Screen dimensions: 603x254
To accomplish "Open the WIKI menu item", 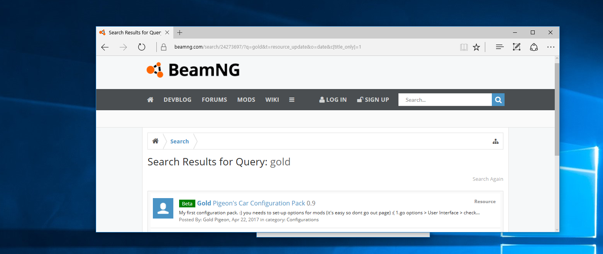I will click(x=272, y=99).
